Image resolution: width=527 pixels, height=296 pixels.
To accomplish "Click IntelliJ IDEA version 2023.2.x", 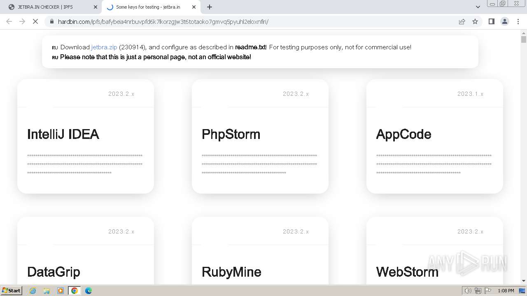I will click(121, 94).
